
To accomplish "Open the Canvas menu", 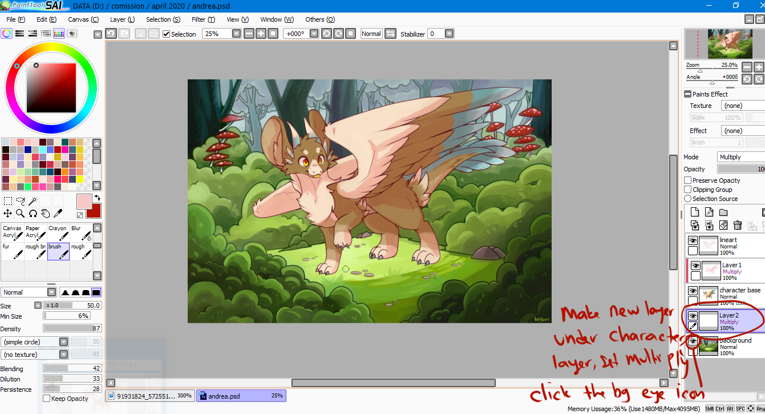I will coord(83,19).
